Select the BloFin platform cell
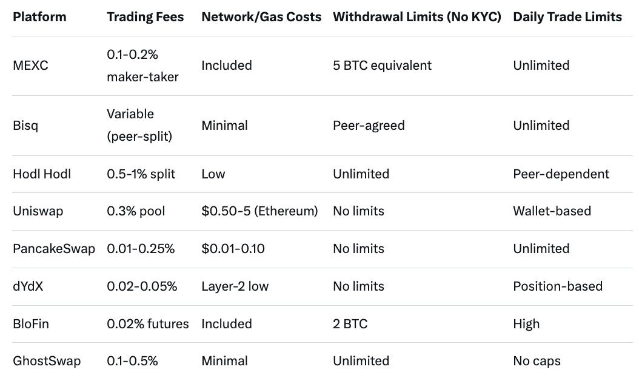The width and height of the screenshot is (639, 392). (31, 324)
